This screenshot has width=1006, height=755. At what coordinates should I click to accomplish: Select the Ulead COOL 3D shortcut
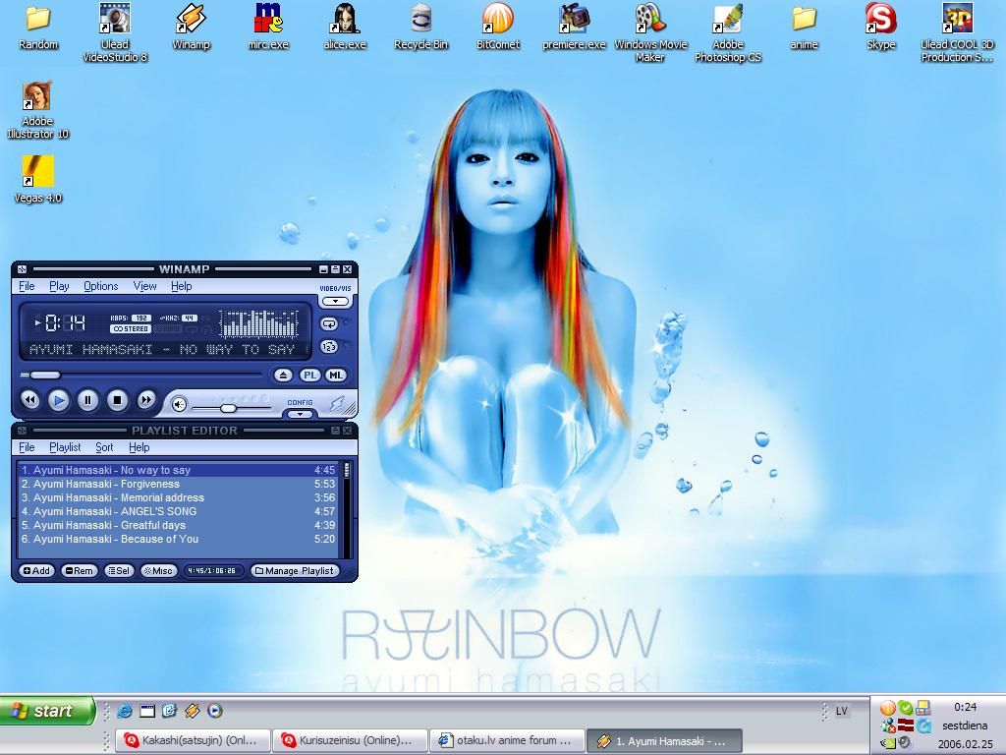tap(957, 32)
